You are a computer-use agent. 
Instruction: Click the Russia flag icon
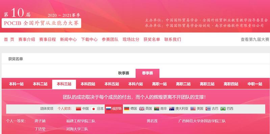coord(108,109)
